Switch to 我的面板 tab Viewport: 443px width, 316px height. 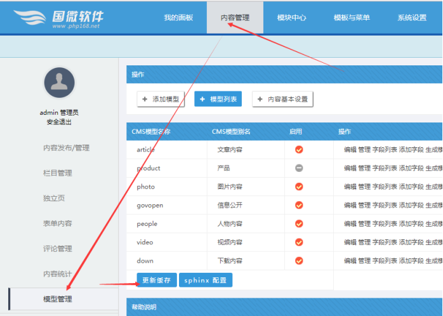(x=178, y=18)
